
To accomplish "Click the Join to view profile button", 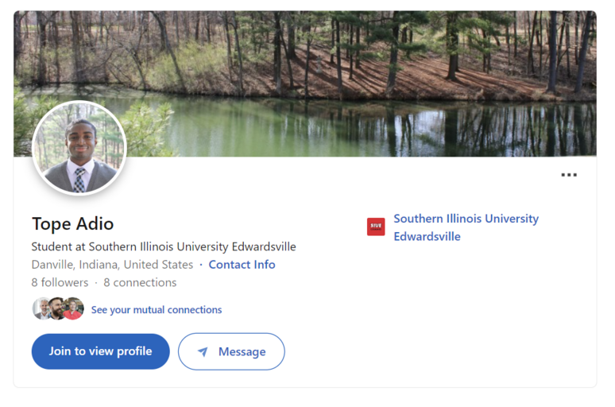I will (100, 351).
